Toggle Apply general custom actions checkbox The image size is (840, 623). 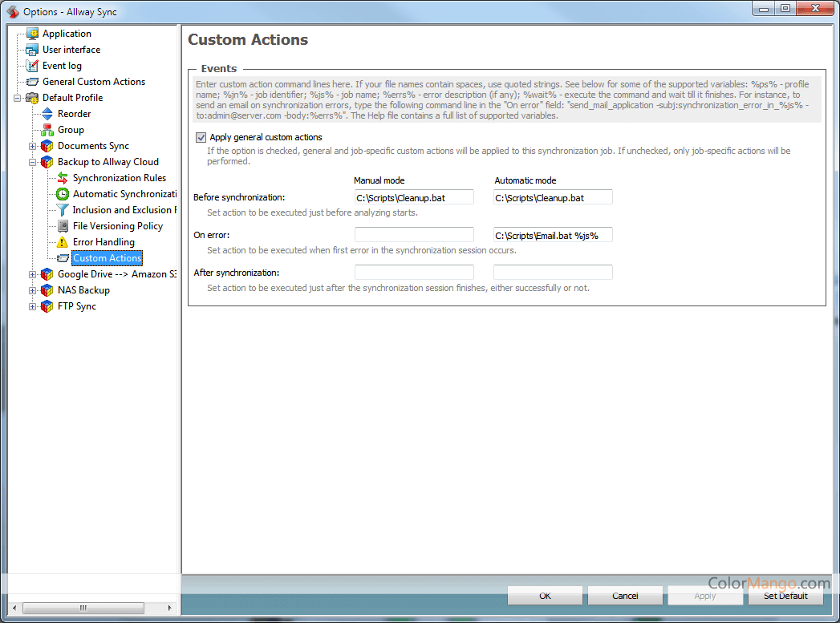click(201, 138)
